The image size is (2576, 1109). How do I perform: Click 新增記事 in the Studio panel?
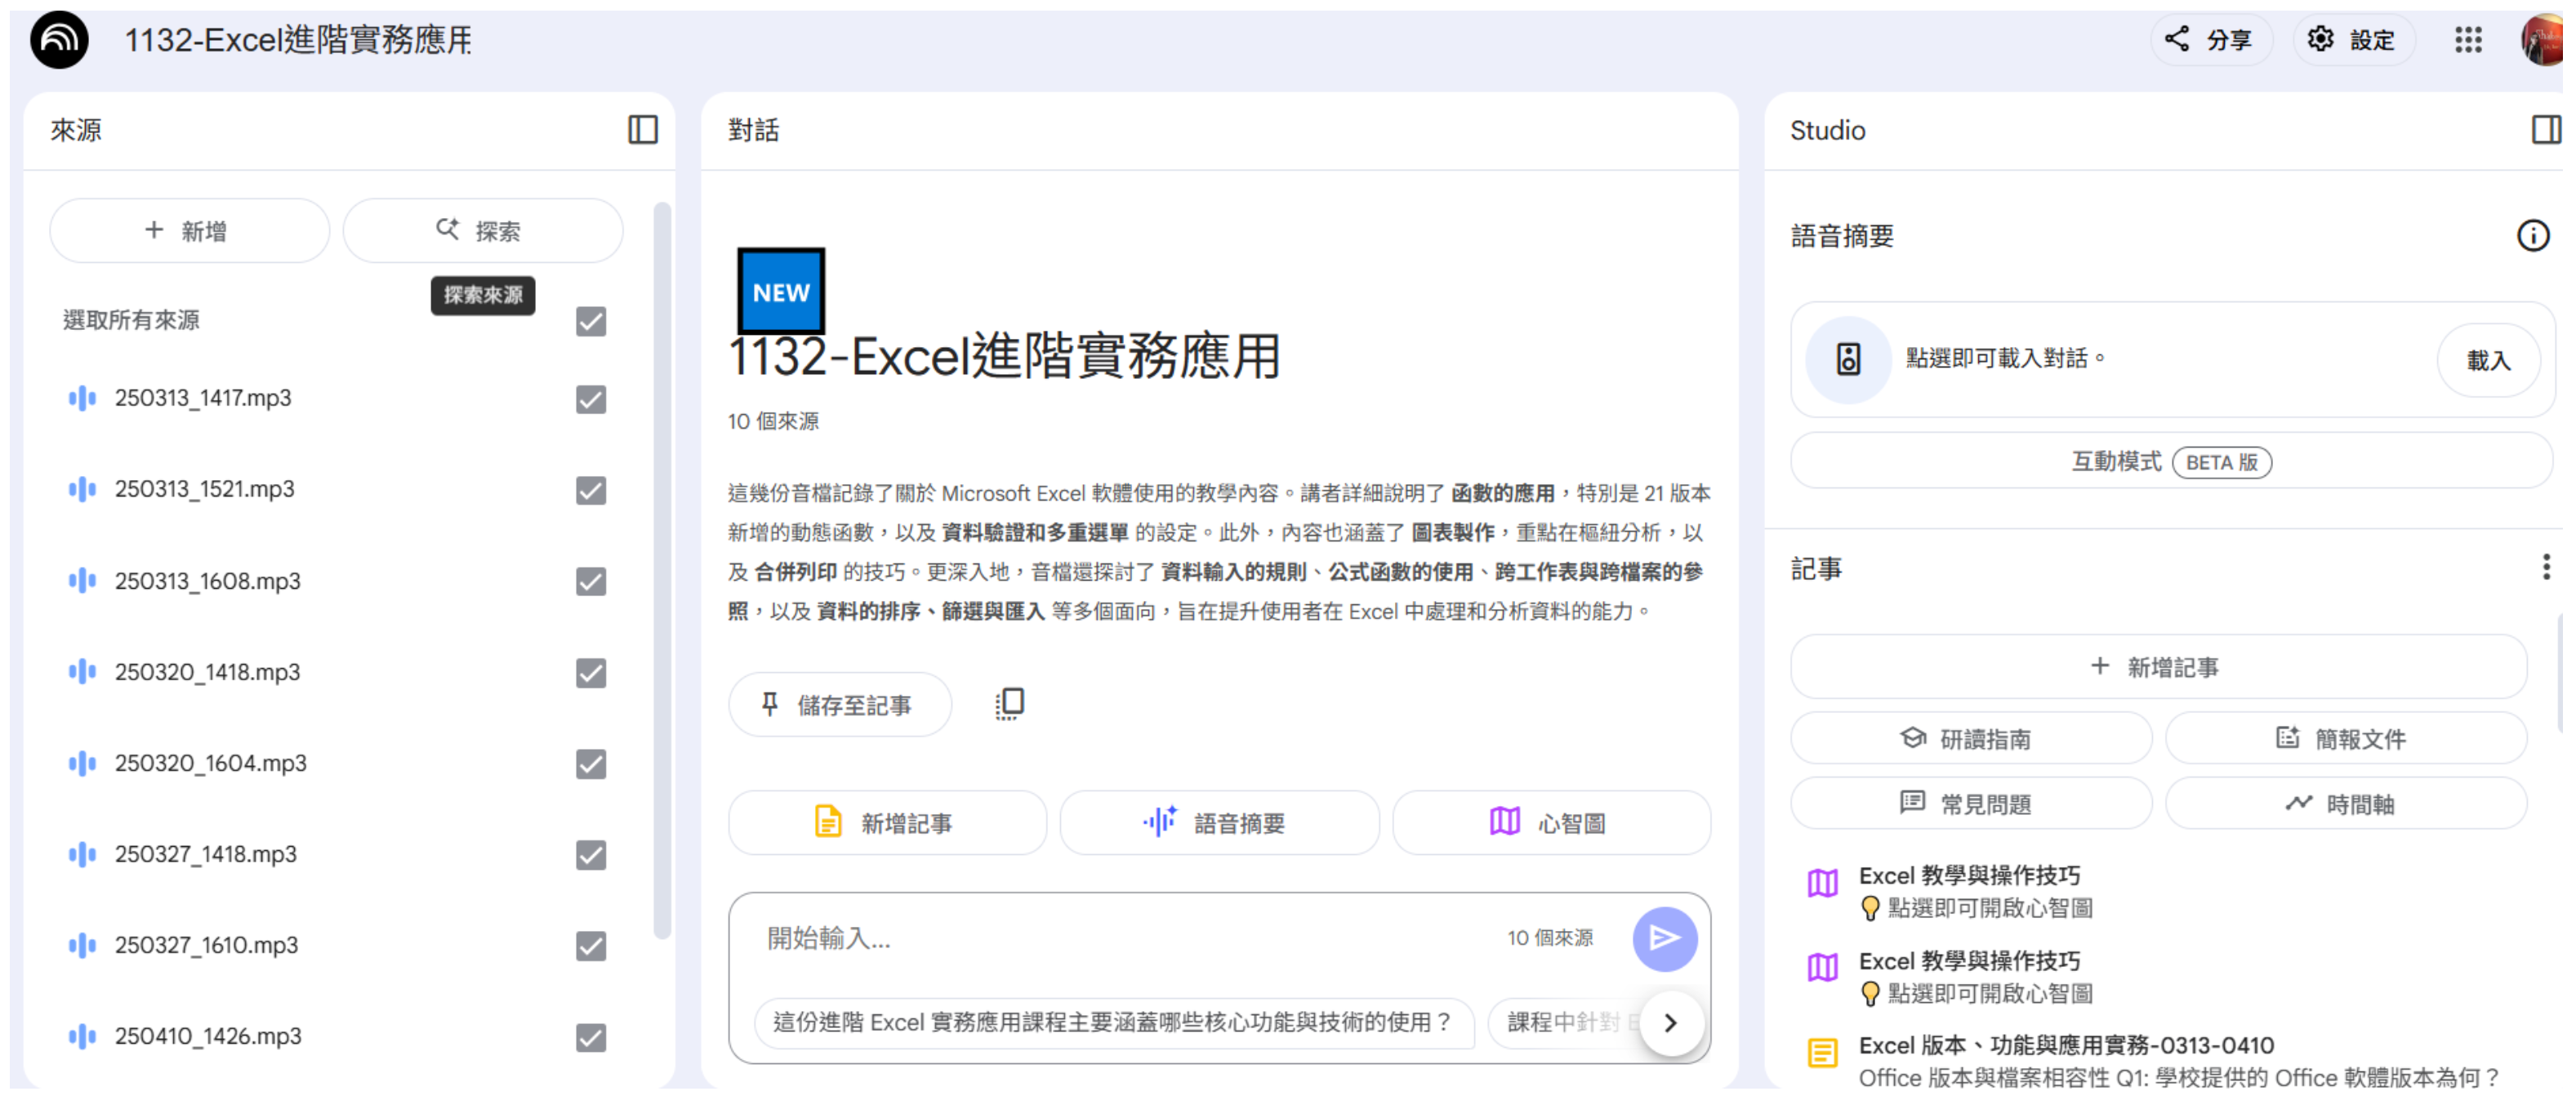(x=2157, y=667)
